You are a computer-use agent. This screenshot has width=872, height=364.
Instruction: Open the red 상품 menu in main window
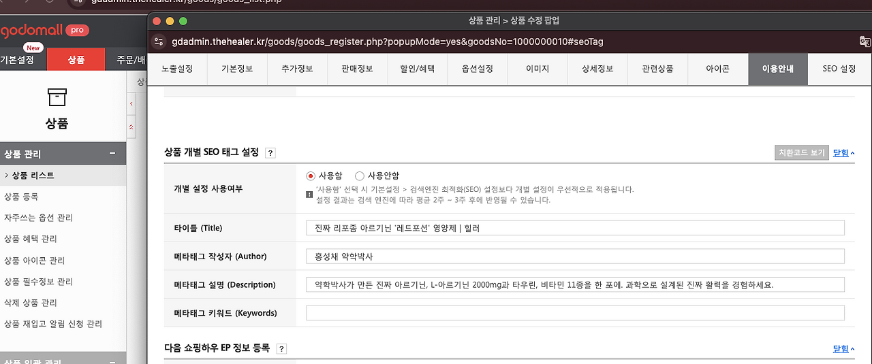point(76,59)
